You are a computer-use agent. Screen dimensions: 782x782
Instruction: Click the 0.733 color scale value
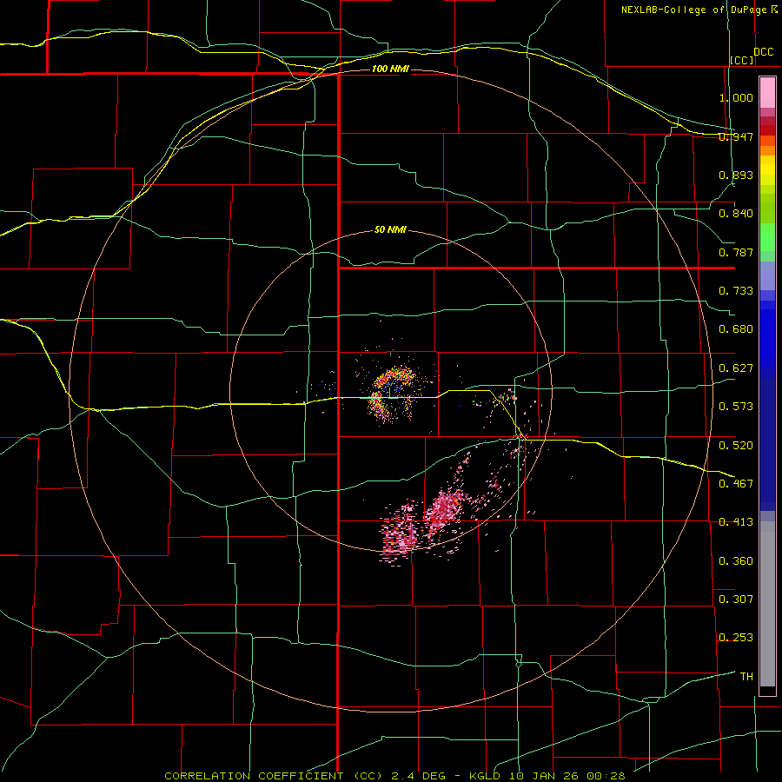[x=736, y=291]
